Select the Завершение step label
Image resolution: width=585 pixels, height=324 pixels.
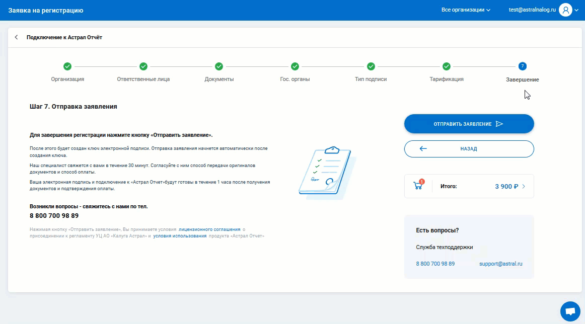[x=523, y=79]
